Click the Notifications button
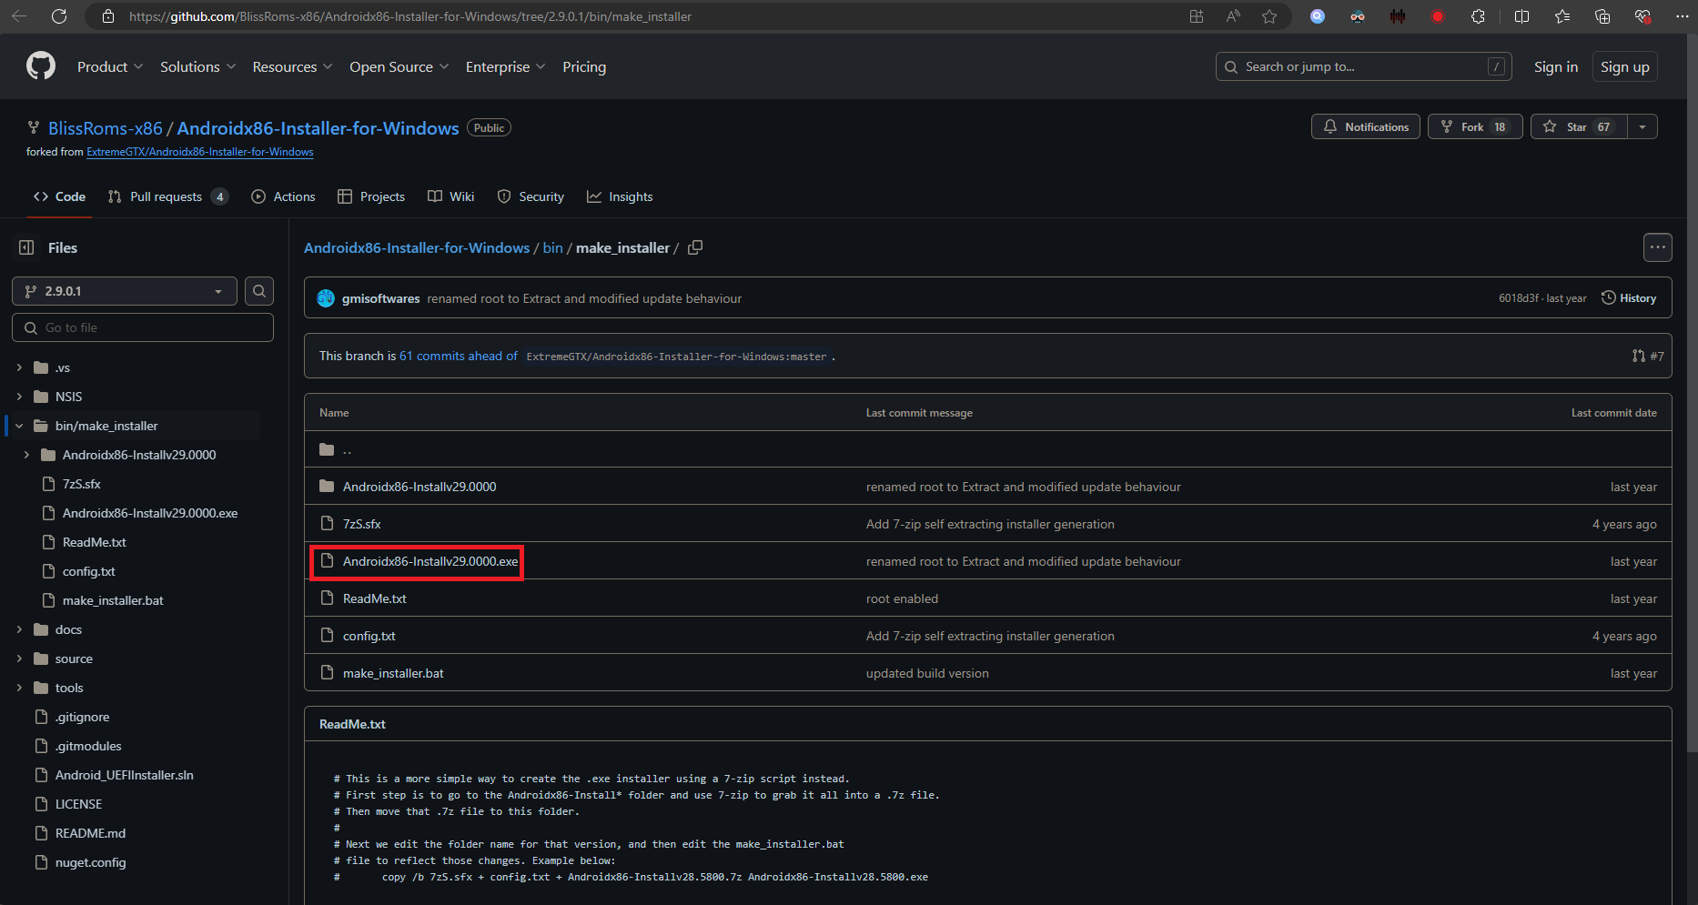 coord(1366,127)
